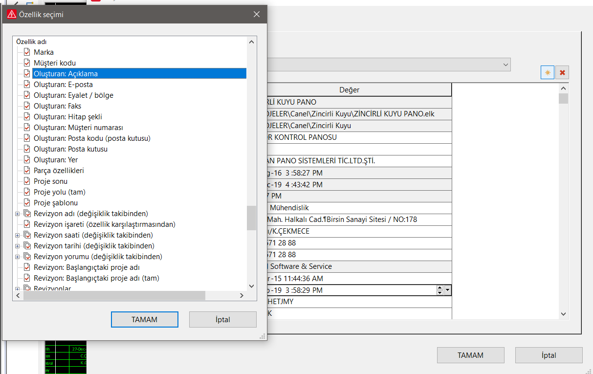This screenshot has height=374, width=593.
Task: Select Revizyon: Başlangıçtaki proje adı (tam)
Action: [x=96, y=278]
